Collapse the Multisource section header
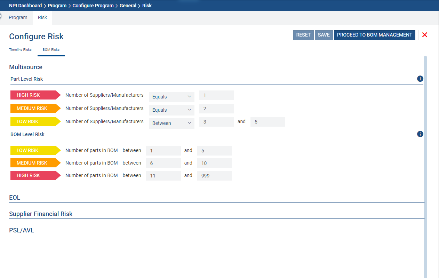439x278 pixels. click(26, 67)
